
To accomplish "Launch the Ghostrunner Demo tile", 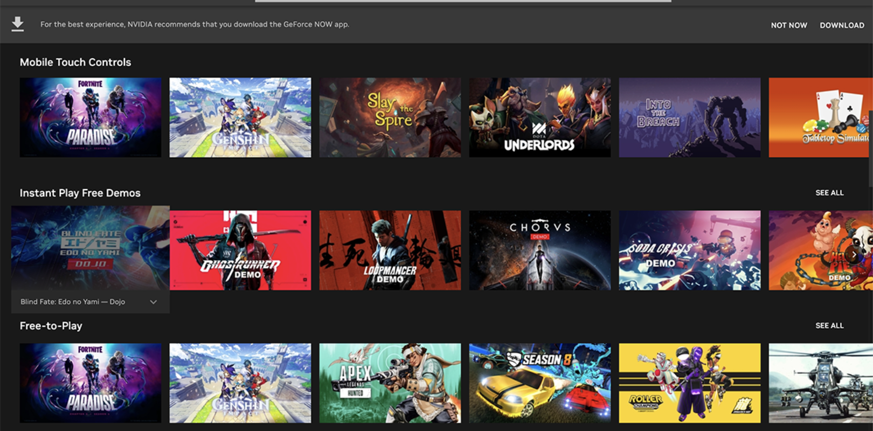I will coord(240,251).
